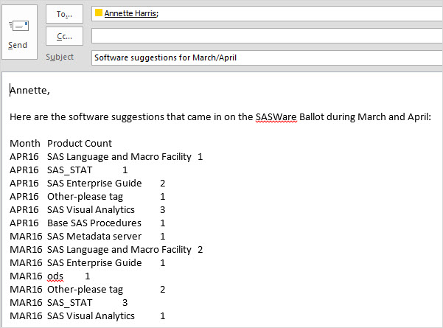Click inside the Cc recipients field

click(265, 36)
